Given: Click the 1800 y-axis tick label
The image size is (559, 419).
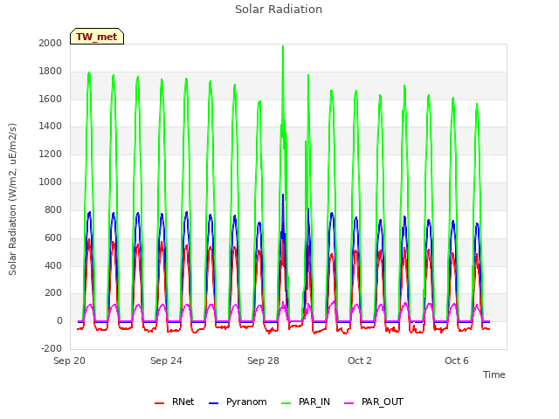Looking at the screenshot, I should coord(51,71).
